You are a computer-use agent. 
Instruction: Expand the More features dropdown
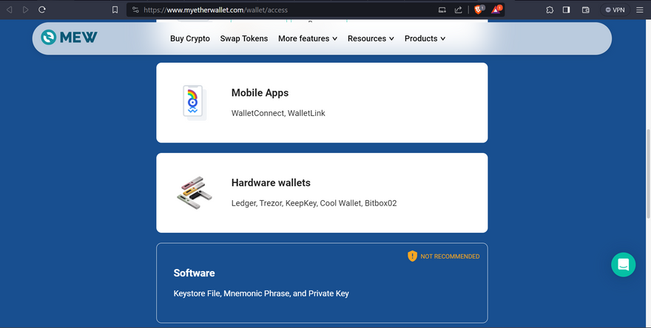click(x=308, y=38)
